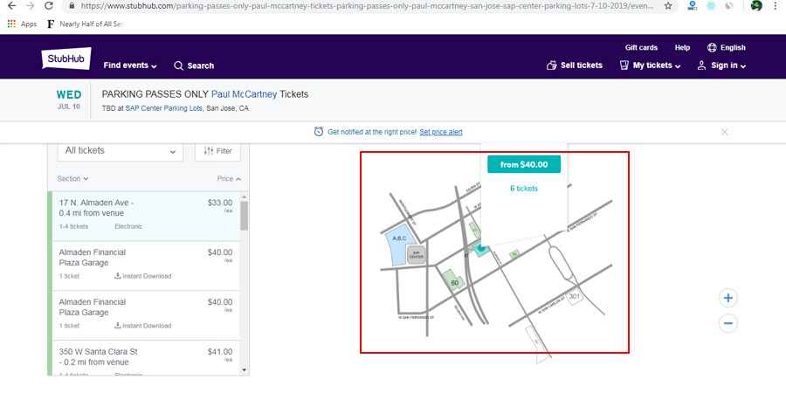Zoom out the map with minus button
Viewport: 786px width, 393px height.
coord(728,323)
